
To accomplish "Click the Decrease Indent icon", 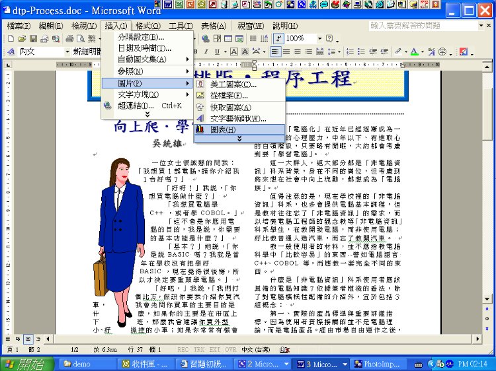I will (x=373, y=51).
